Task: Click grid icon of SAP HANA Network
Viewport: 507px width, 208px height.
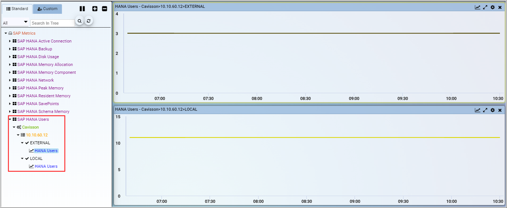Action: 14,81
